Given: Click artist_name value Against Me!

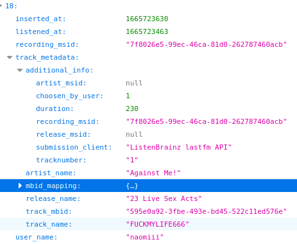Looking at the screenshot, I should click(x=153, y=173).
